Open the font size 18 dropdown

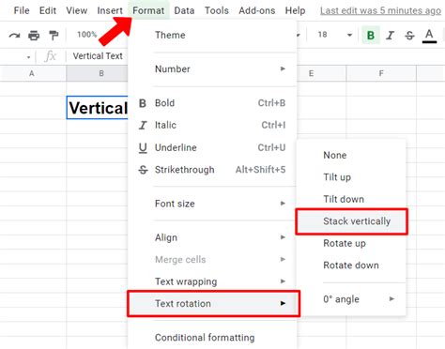click(x=335, y=35)
